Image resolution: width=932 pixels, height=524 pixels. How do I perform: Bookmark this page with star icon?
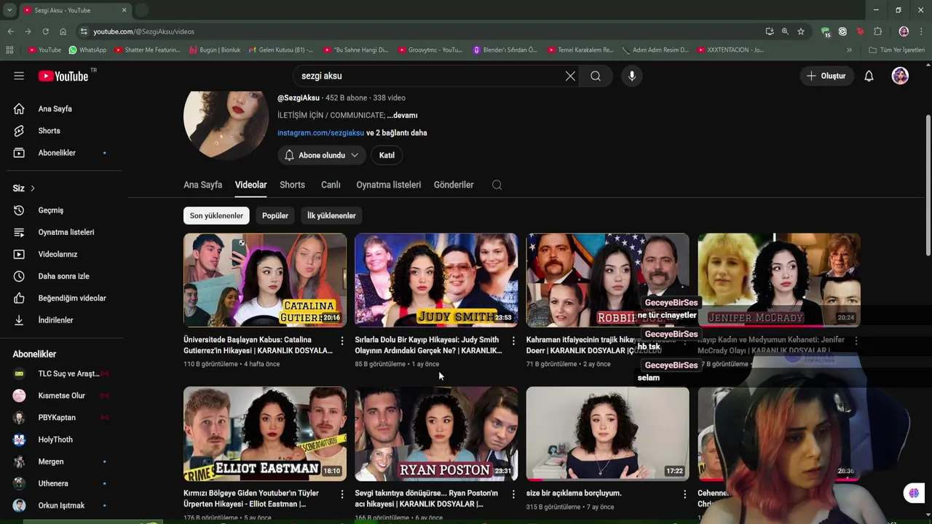801,31
